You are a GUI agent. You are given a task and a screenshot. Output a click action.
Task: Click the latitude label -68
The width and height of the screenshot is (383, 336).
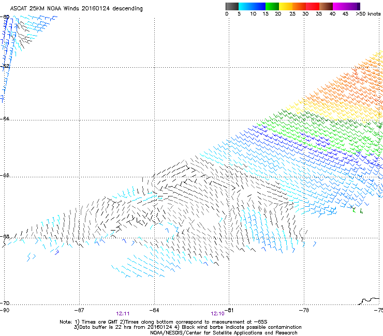click(5, 236)
